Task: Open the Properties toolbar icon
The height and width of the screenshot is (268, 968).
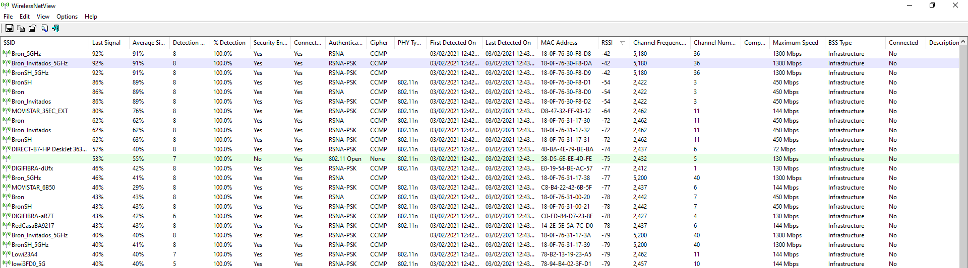Action: [32, 28]
